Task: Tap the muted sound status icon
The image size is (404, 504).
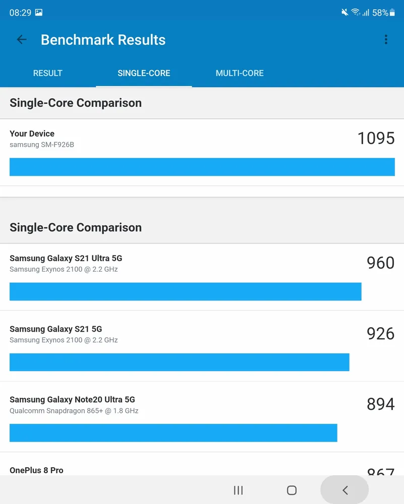Action: (344, 13)
